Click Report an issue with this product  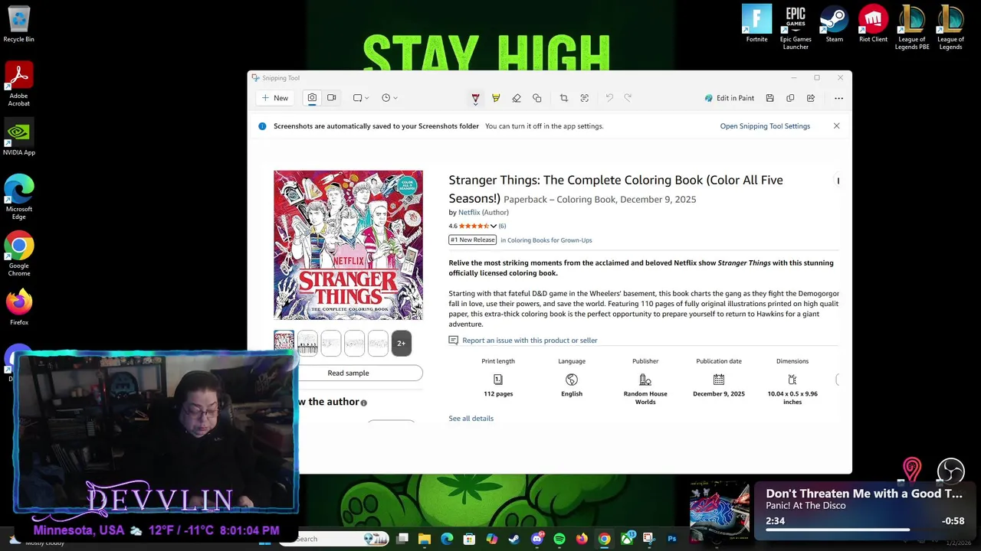tap(530, 341)
